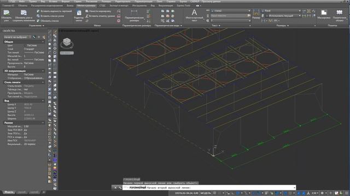350x196 pixels.
Task: Open 'Параметрические размеры' tool
Action: click(134, 15)
